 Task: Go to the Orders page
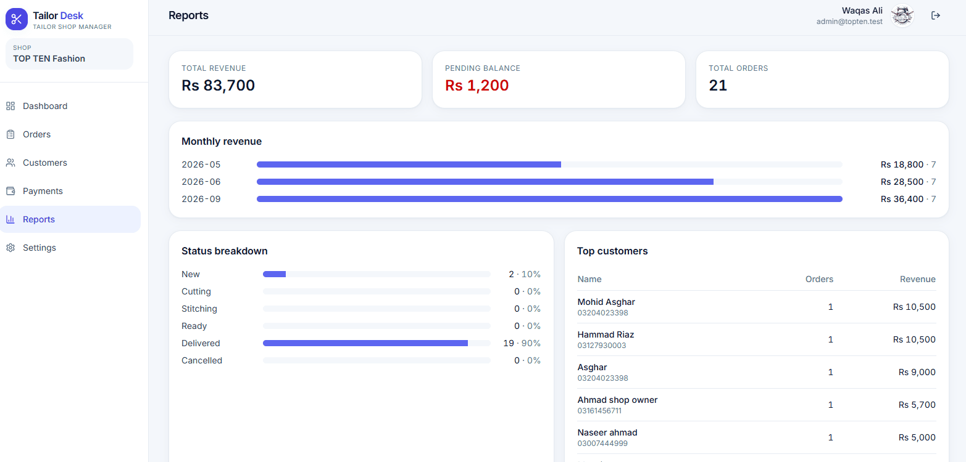(70, 134)
